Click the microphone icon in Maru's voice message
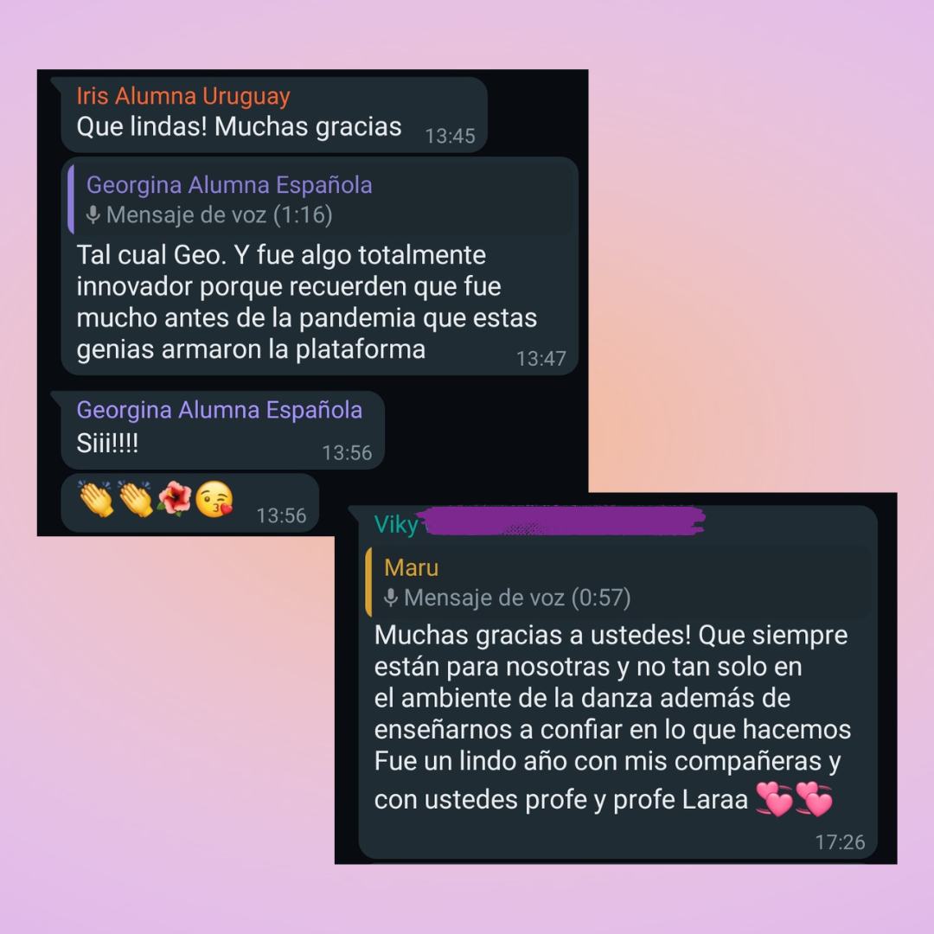 click(x=391, y=597)
